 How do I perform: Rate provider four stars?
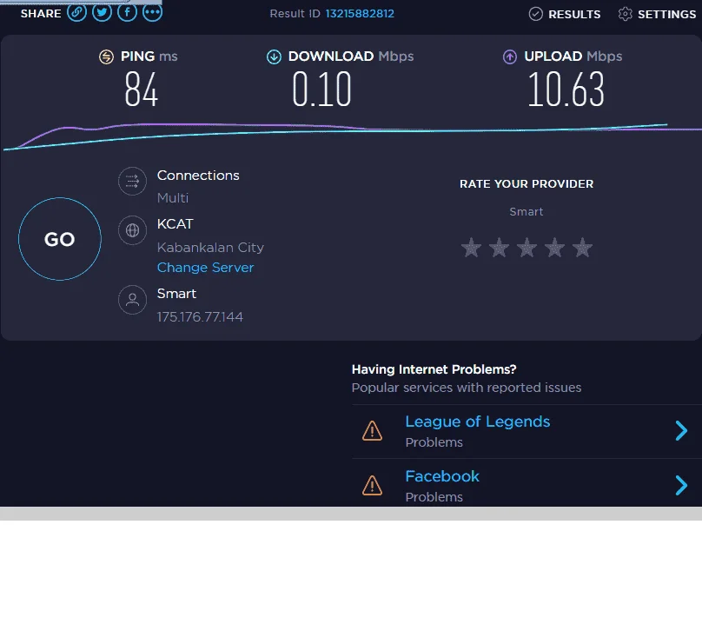(554, 248)
